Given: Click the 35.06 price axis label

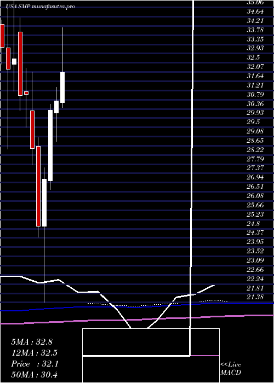Looking at the screenshot, I should [255, 2].
